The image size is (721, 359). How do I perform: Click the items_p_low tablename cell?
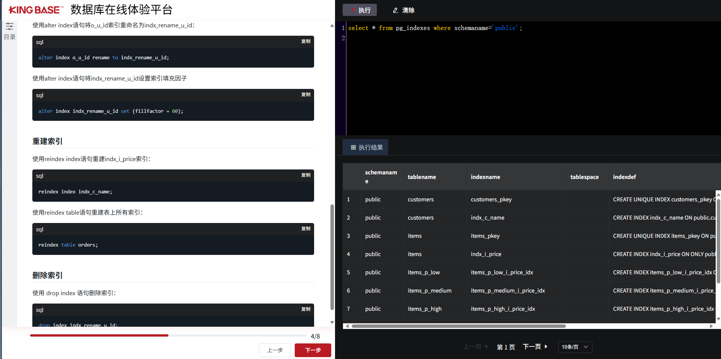[x=435, y=272]
